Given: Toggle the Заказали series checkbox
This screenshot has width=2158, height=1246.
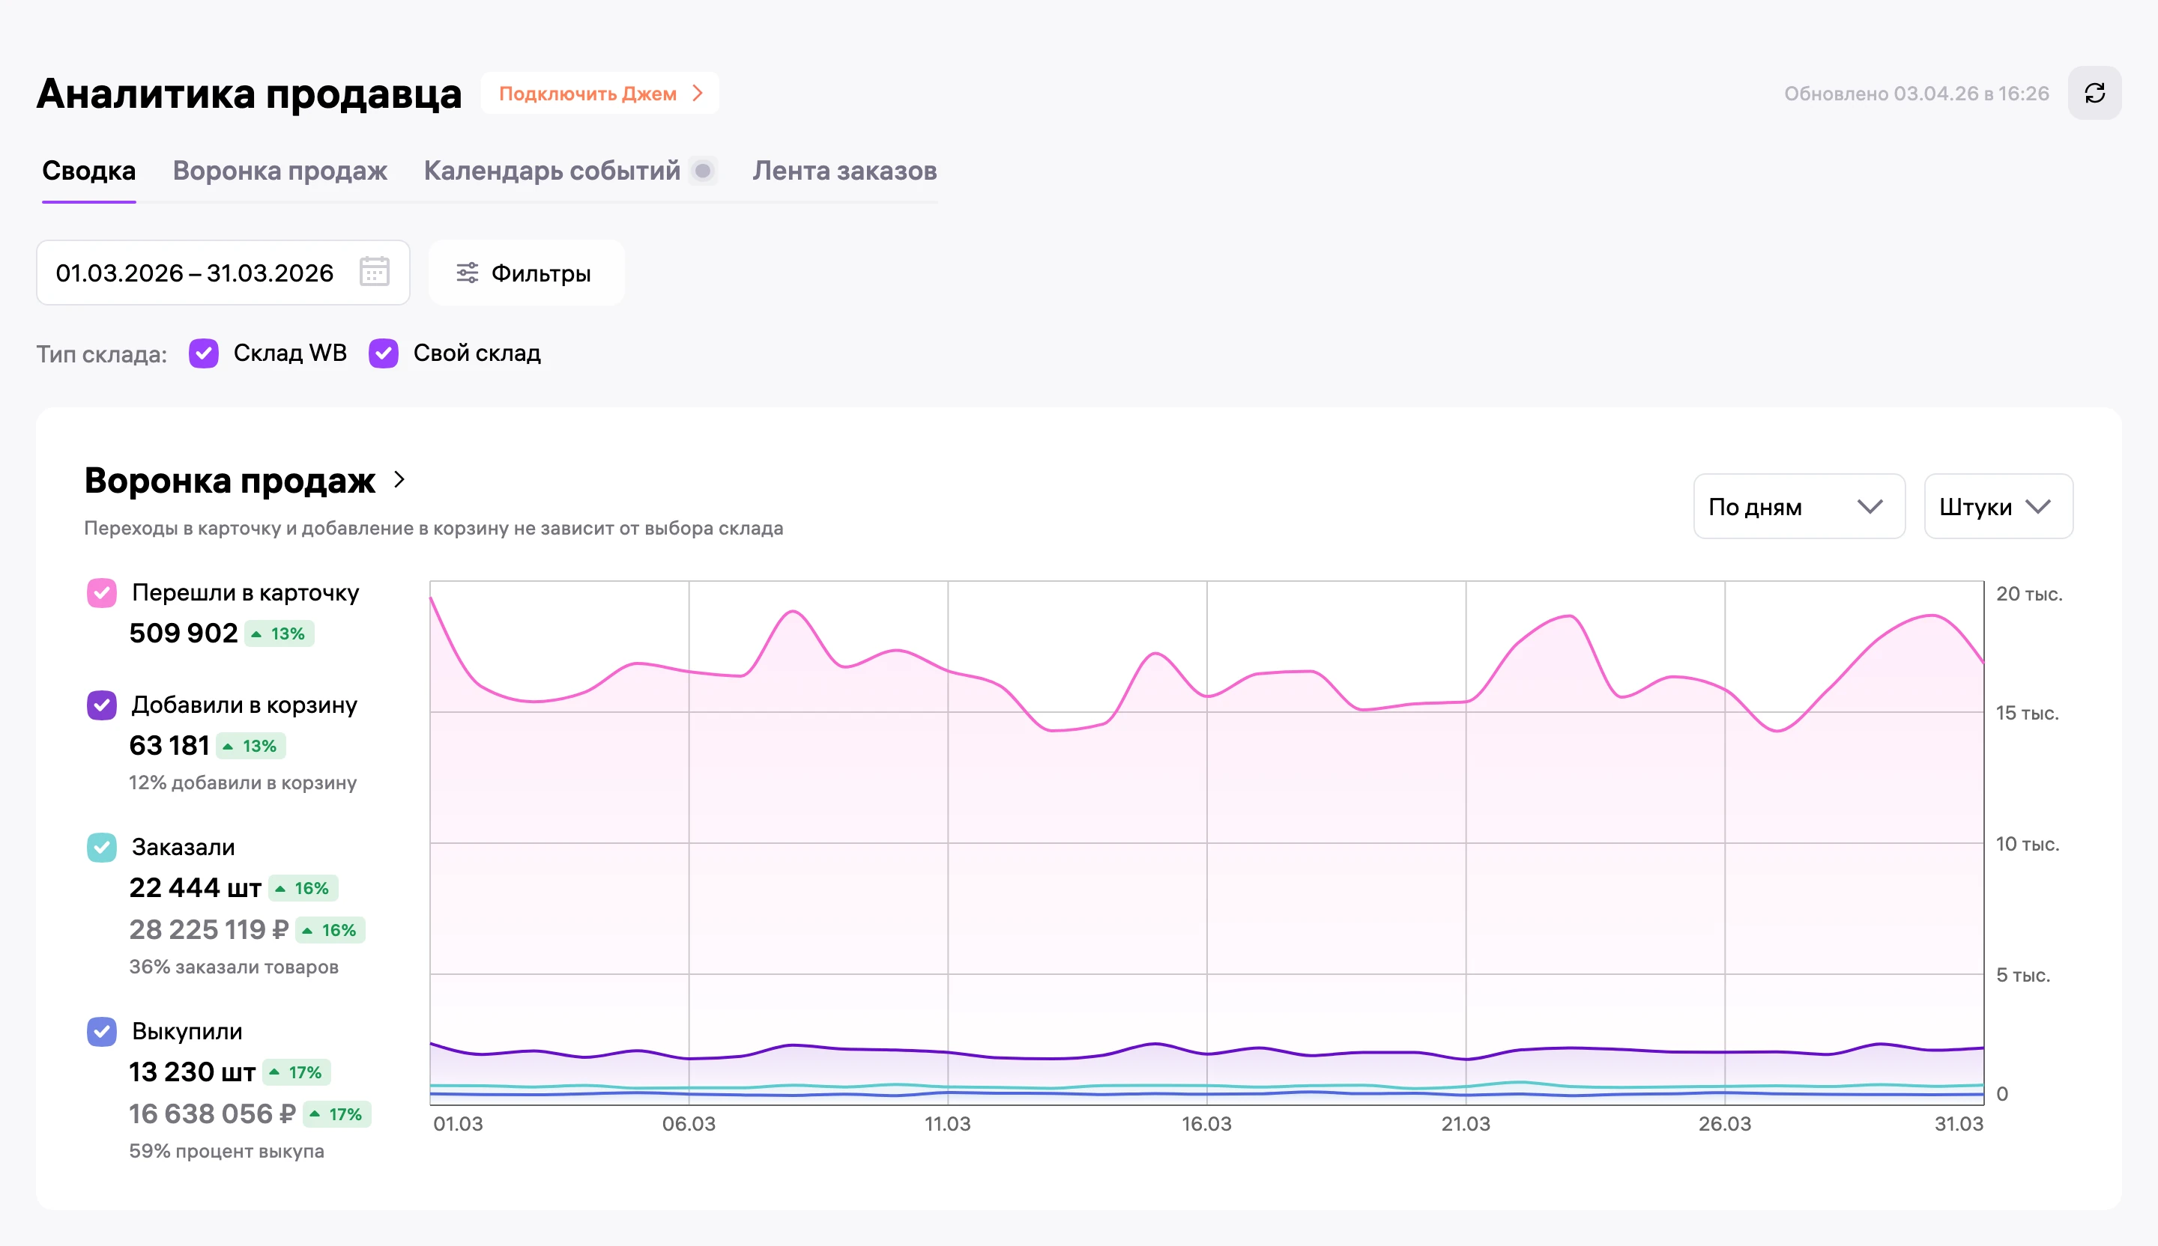Looking at the screenshot, I should pyautogui.click(x=102, y=847).
